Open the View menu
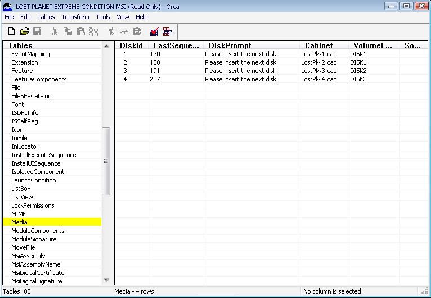Viewport: 431px width, 298px height. [123, 17]
